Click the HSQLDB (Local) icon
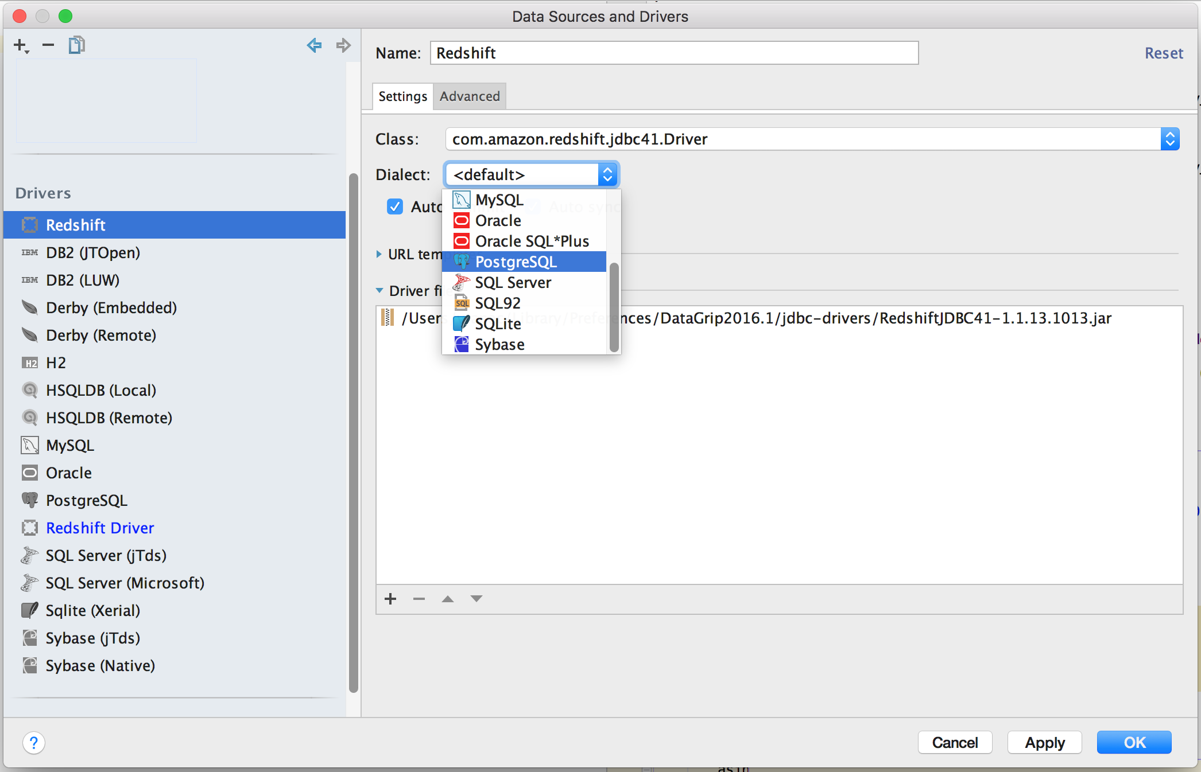 point(30,390)
